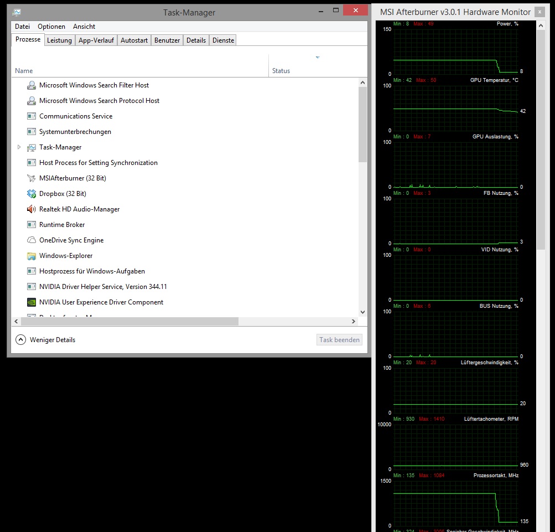
Task: Select the Prozesse tab
Action: pyautogui.click(x=28, y=39)
